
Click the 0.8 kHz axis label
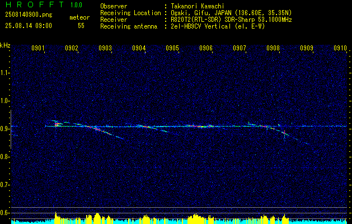click(x=5, y=157)
